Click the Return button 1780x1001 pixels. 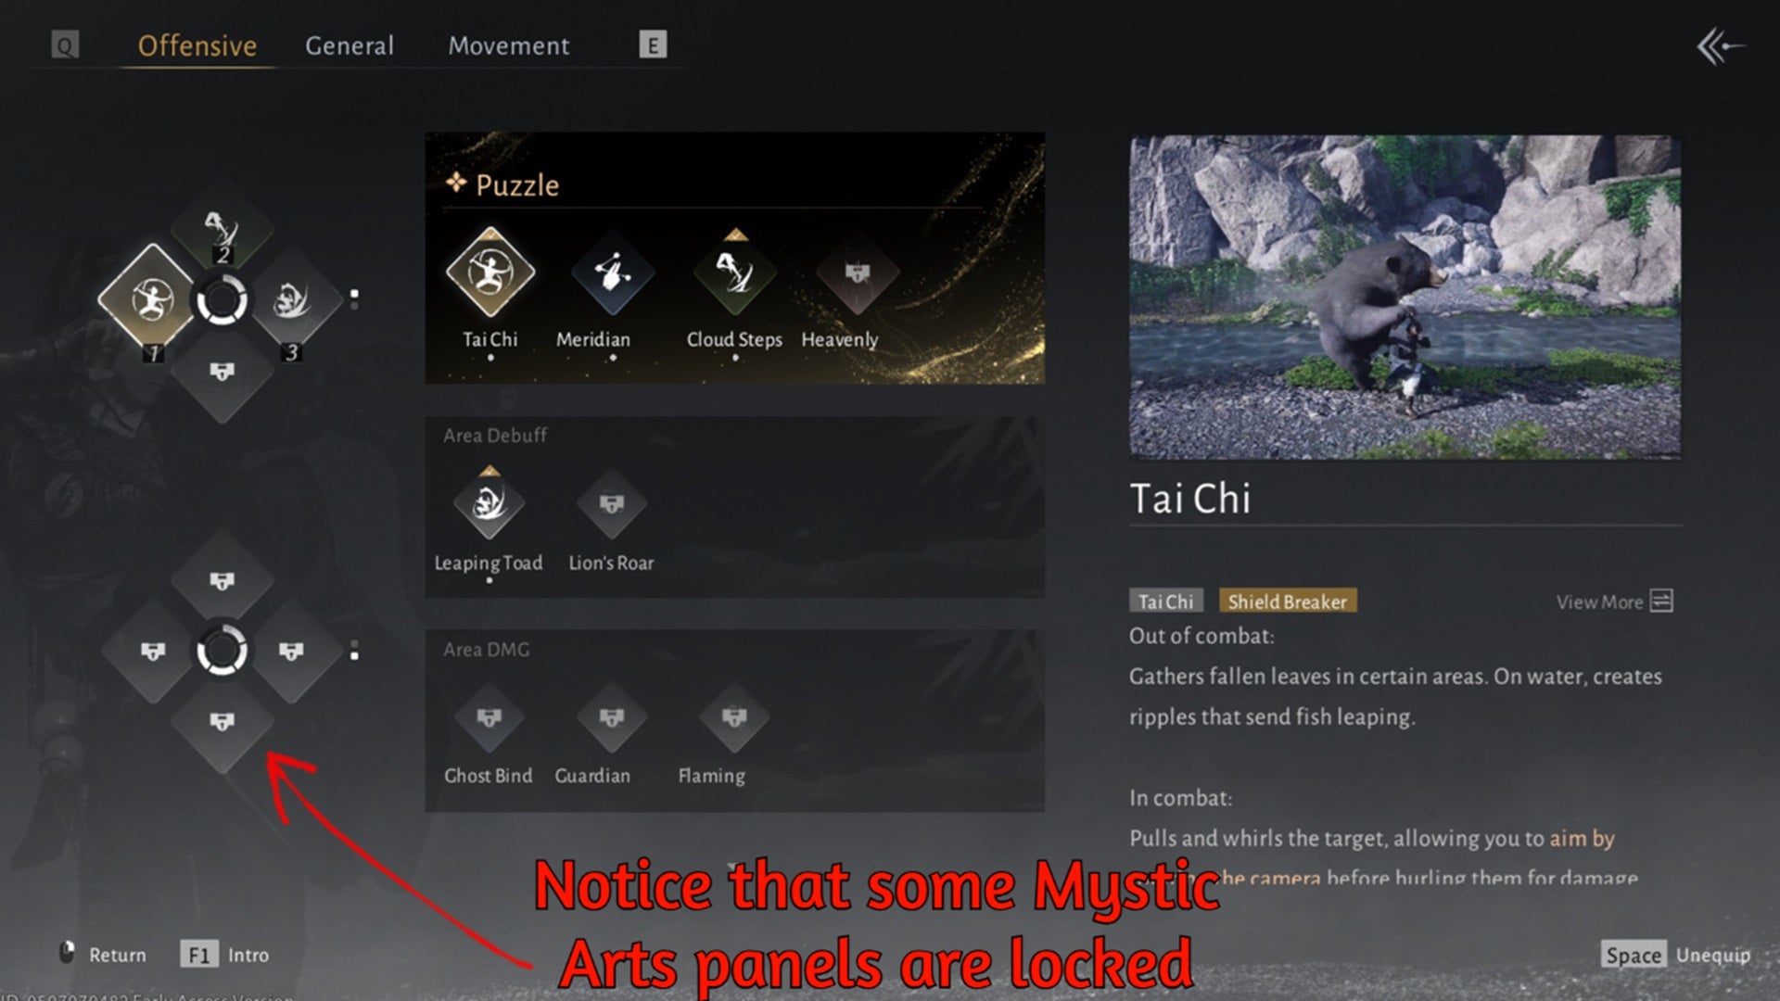(x=103, y=954)
